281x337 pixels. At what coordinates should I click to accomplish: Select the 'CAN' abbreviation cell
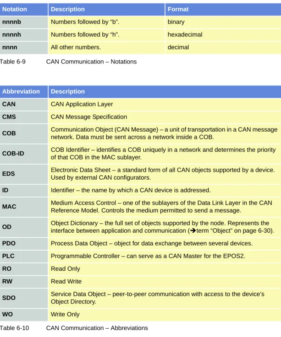(x=24, y=104)
